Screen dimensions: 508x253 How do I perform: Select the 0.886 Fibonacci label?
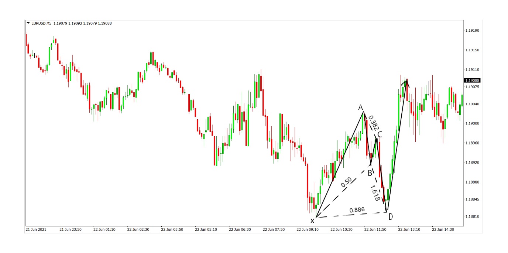pyautogui.click(x=357, y=209)
